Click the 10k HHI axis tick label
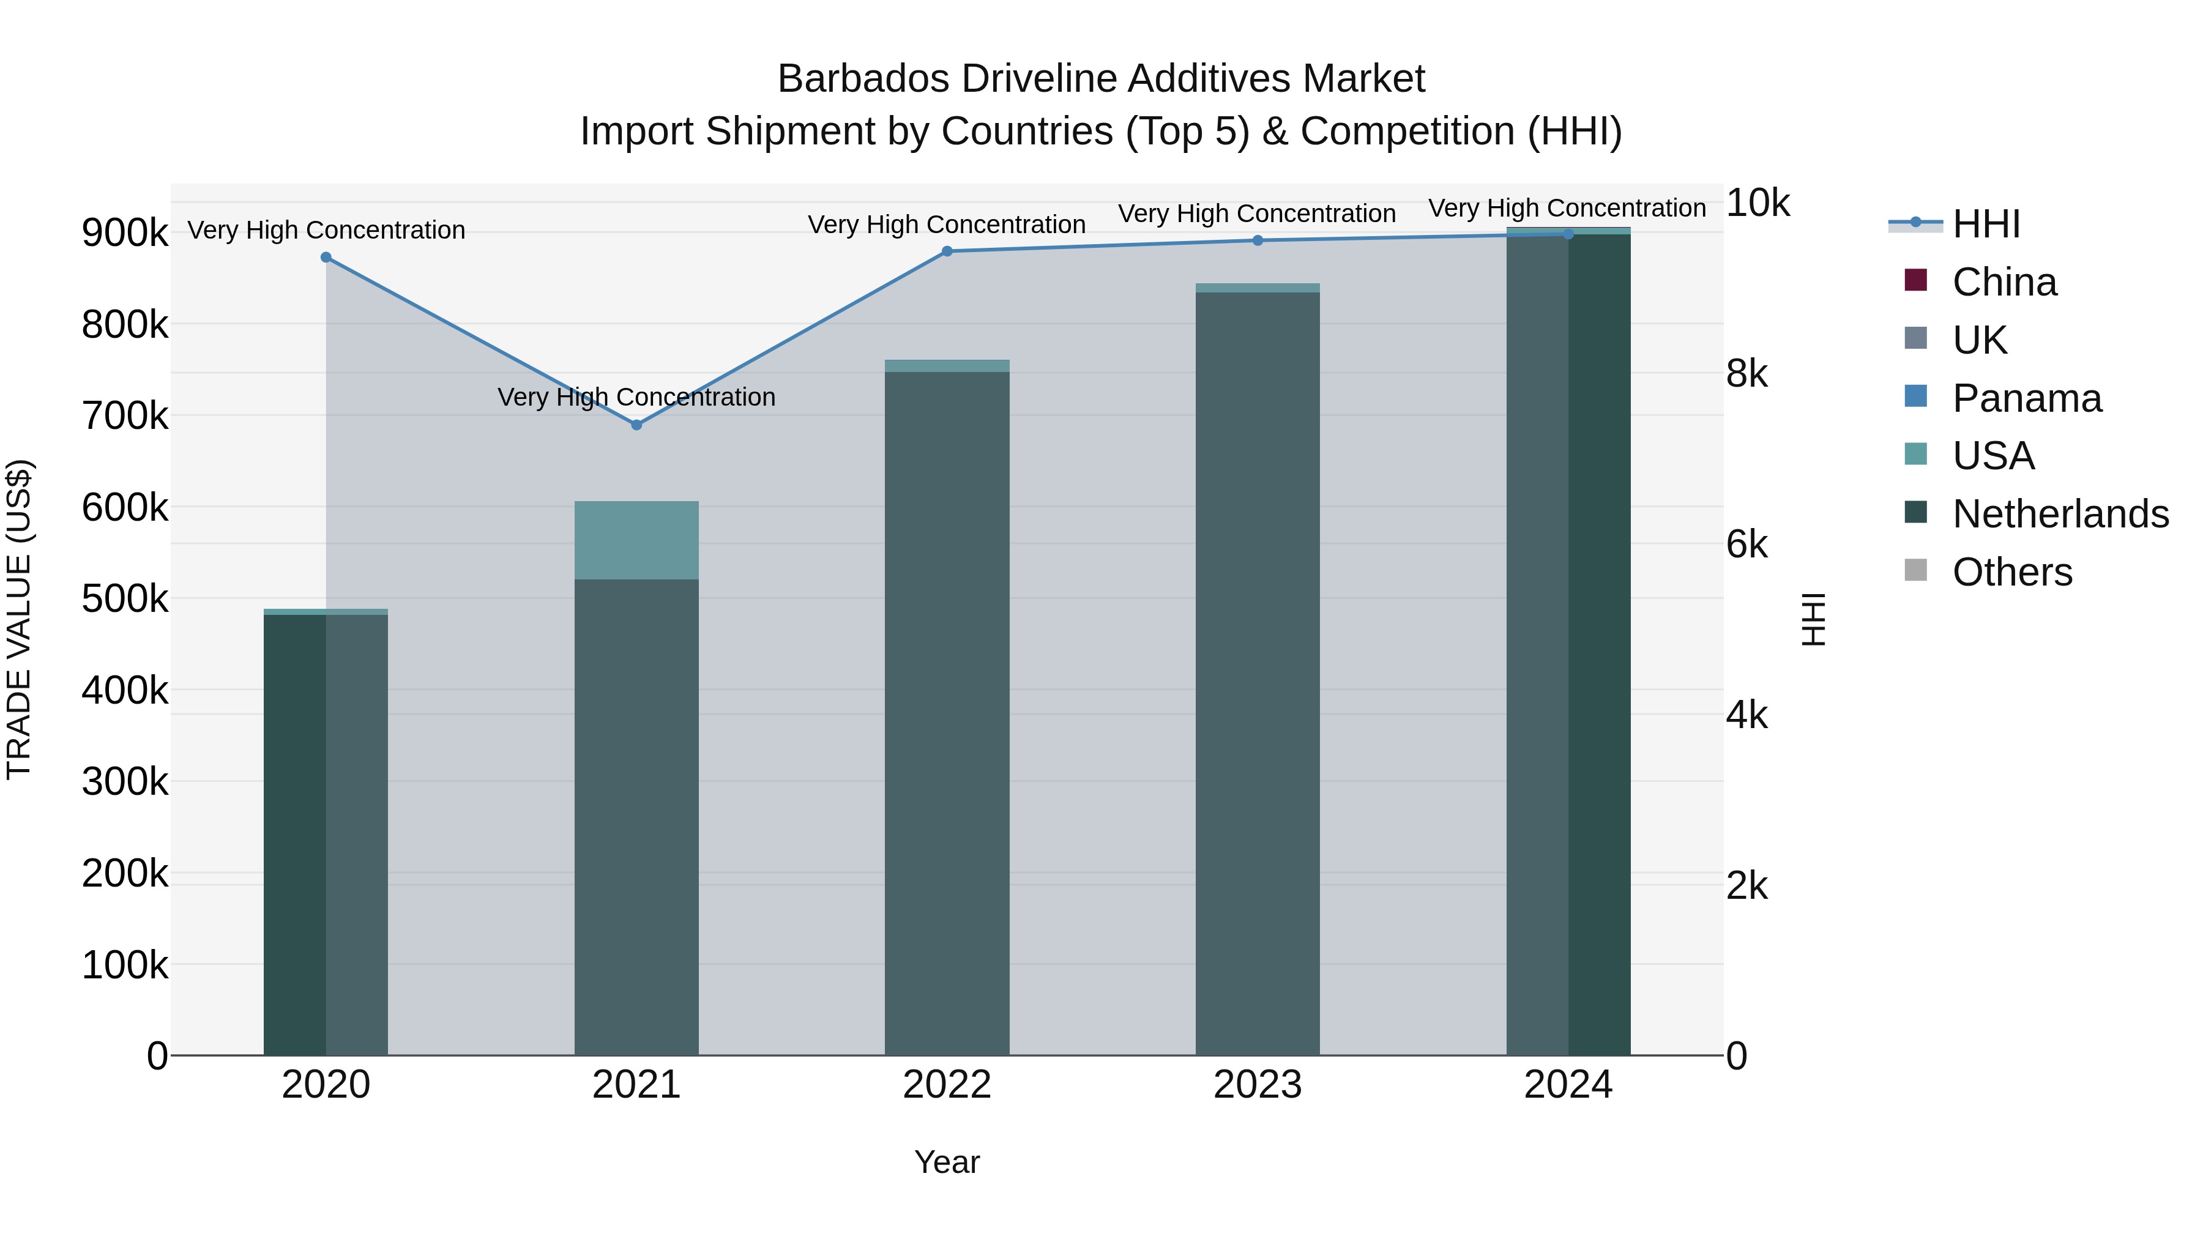The image size is (2203, 1239). coord(1758,203)
